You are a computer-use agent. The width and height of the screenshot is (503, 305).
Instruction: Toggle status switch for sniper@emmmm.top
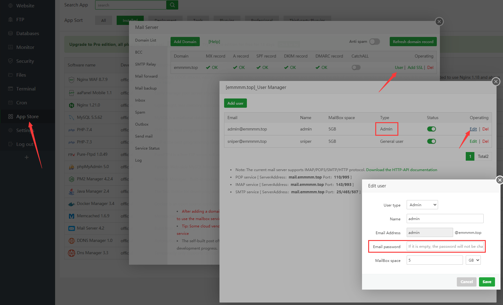click(432, 141)
